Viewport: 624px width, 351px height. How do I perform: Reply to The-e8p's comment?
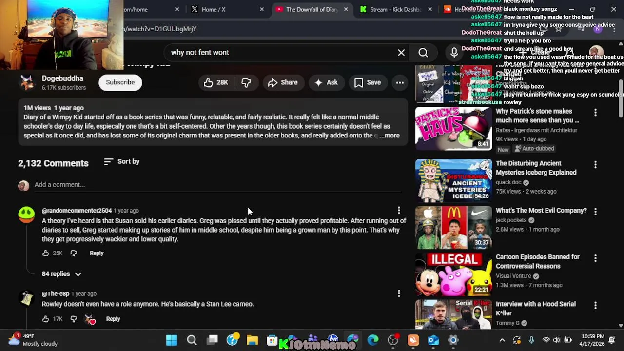(x=113, y=319)
